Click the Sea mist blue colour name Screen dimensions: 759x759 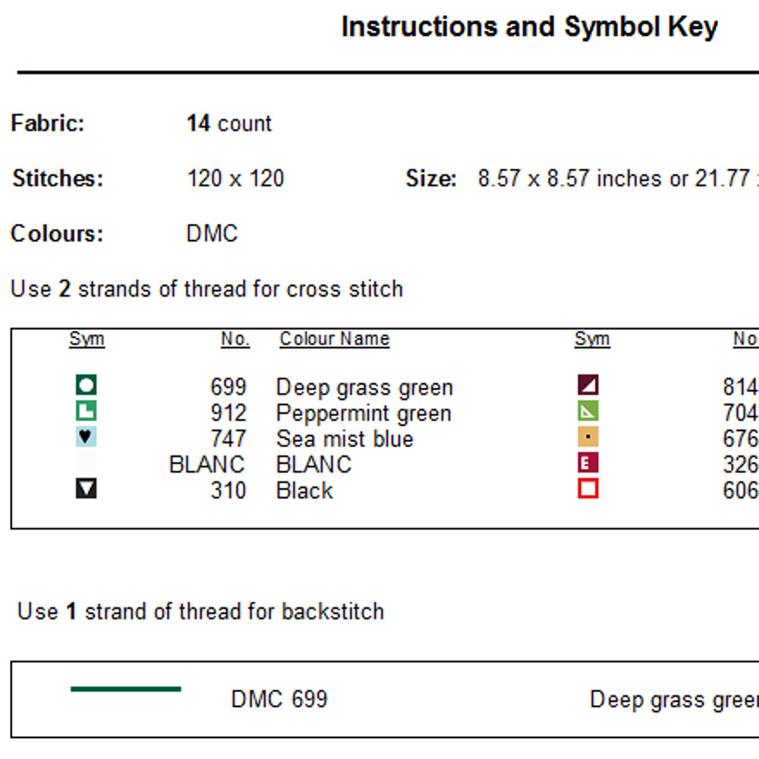pos(345,439)
